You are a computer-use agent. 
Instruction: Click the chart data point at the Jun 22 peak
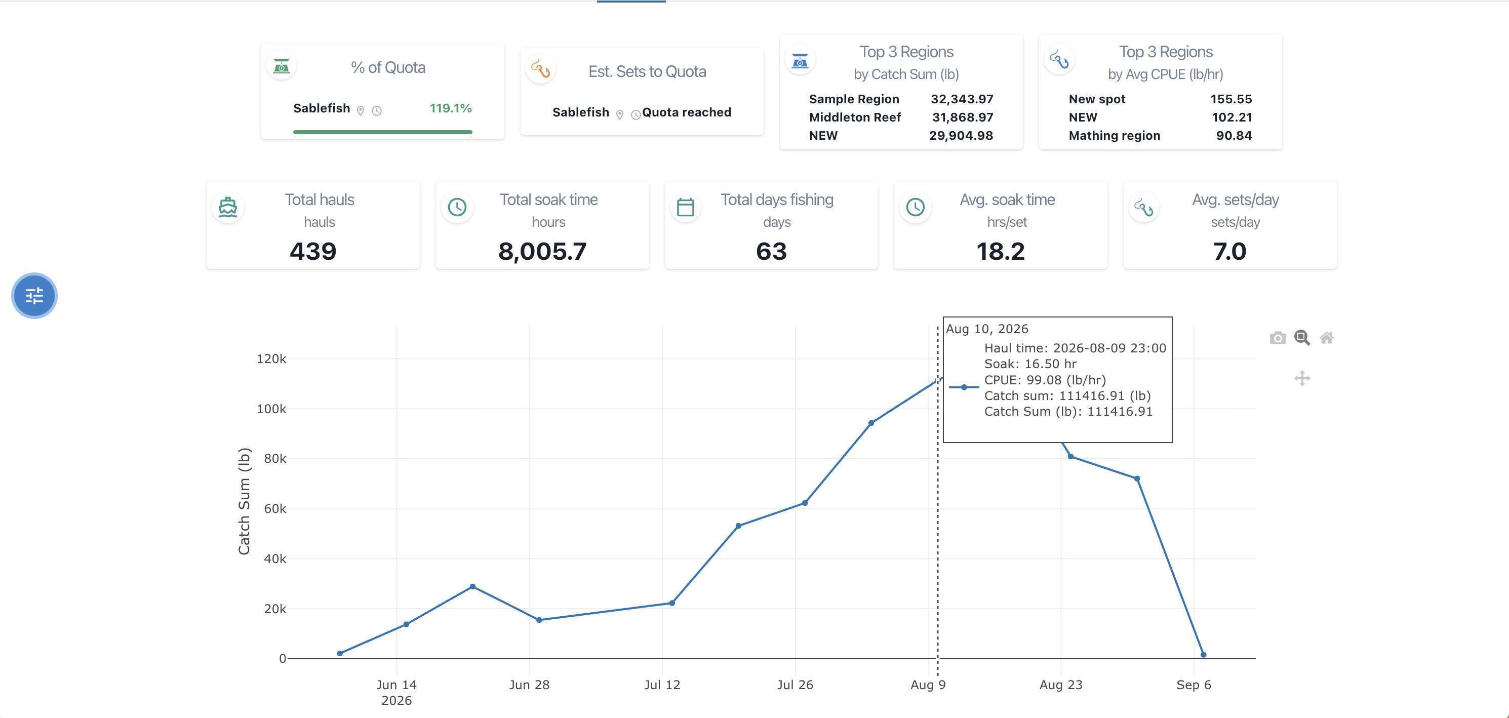coord(473,587)
